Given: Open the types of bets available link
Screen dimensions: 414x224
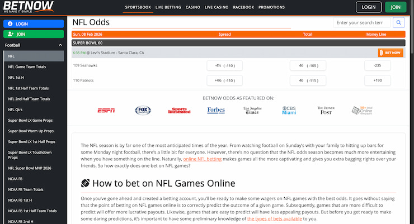Looking at the screenshot, I should [274, 219].
